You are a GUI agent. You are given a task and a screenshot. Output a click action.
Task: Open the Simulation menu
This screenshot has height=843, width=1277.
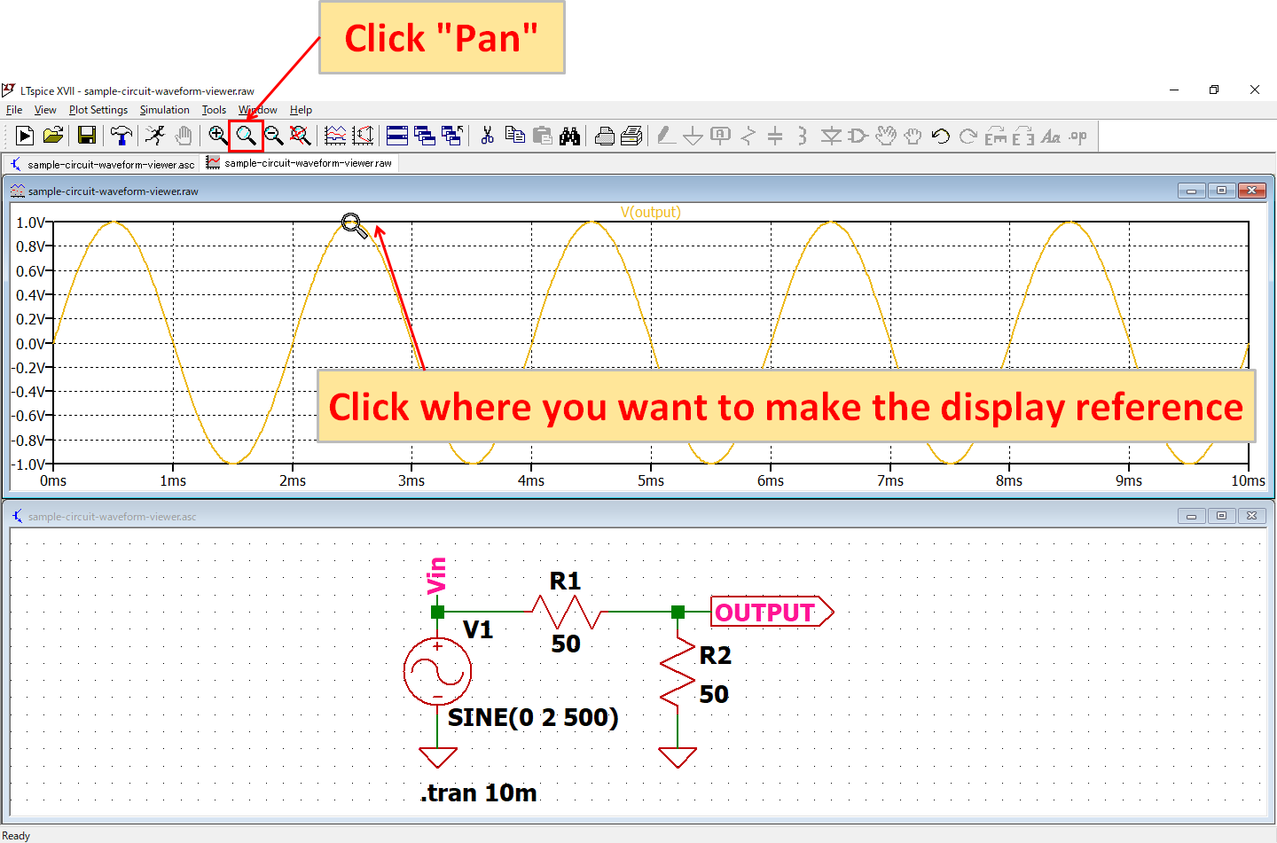[165, 109]
